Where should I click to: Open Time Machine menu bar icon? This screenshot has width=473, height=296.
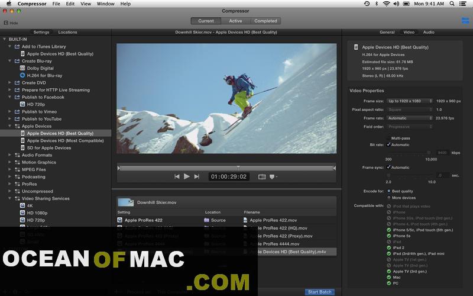pyautogui.click(x=367, y=4)
